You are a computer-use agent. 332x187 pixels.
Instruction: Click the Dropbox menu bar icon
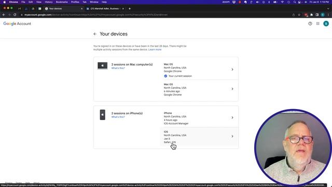pos(234,2)
